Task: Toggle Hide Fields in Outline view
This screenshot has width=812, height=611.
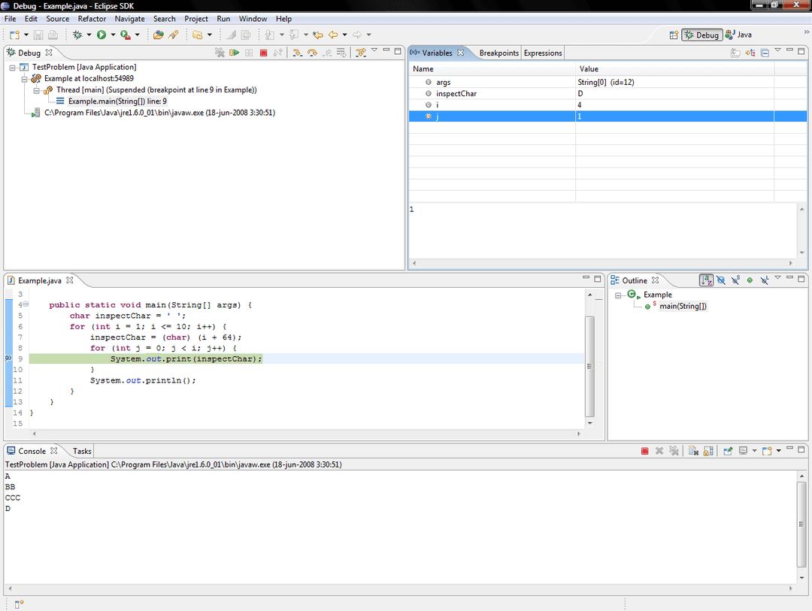Action: [721, 280]
